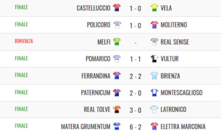Click the RINVIATA status label

pos(24,41)
